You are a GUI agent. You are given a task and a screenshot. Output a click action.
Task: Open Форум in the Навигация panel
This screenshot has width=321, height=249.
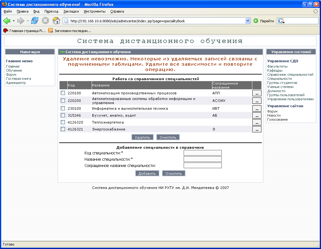tap(11, 75)
